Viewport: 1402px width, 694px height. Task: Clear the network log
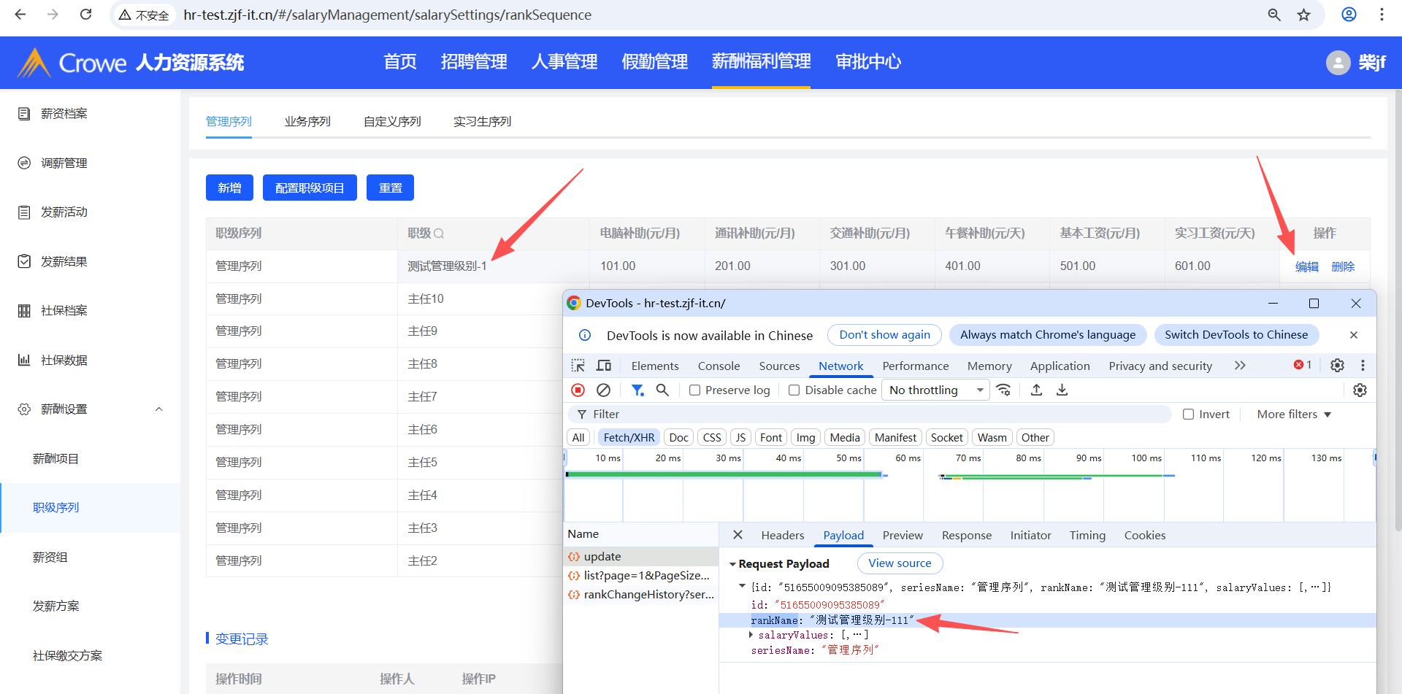(603, 390)
